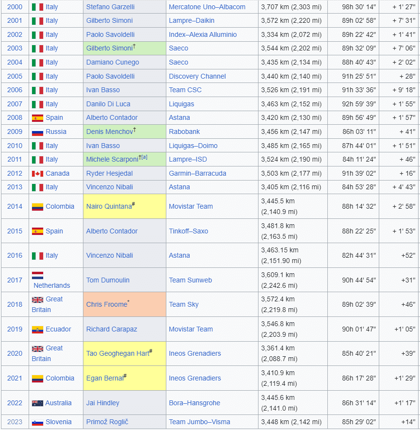Viewport: 420px width, 430px height.
Task: Click the Great Britain flag in 2018 row
Action: pyautogui.click(x=37, y=300)
